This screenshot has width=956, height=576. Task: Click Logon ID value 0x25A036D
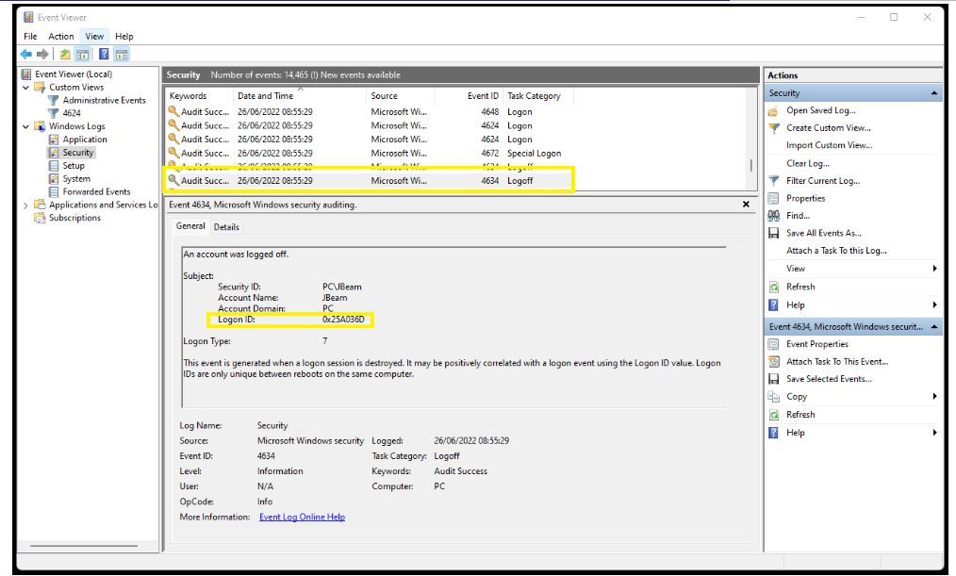[342, 320]
